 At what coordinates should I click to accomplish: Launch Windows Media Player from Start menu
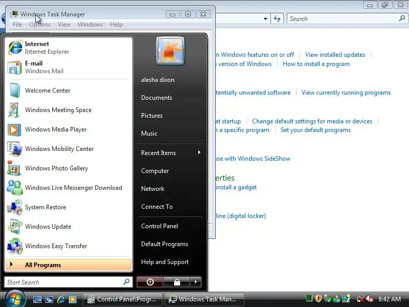click(x=69, y=129)
